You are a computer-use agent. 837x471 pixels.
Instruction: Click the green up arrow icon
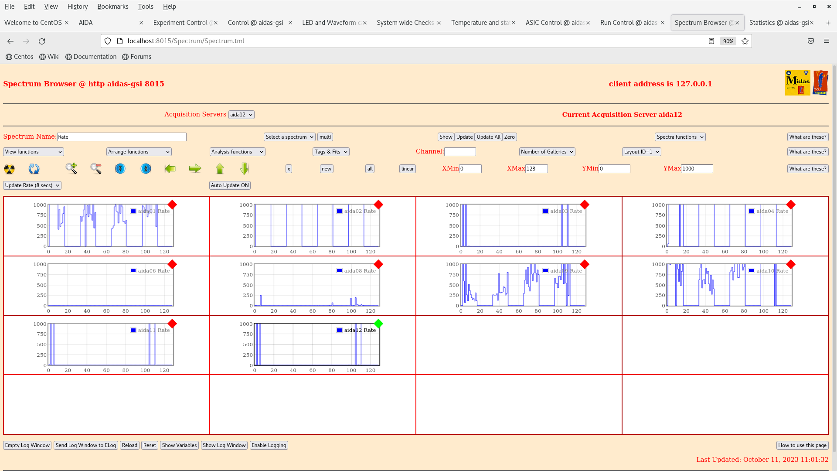click(x=220, y=169)
